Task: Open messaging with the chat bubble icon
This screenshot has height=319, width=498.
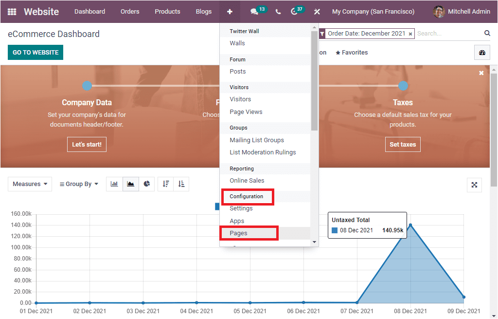Action: click(x=254, y=11)
